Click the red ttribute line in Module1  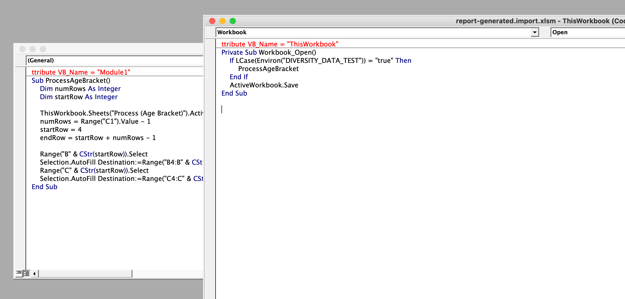81,72
